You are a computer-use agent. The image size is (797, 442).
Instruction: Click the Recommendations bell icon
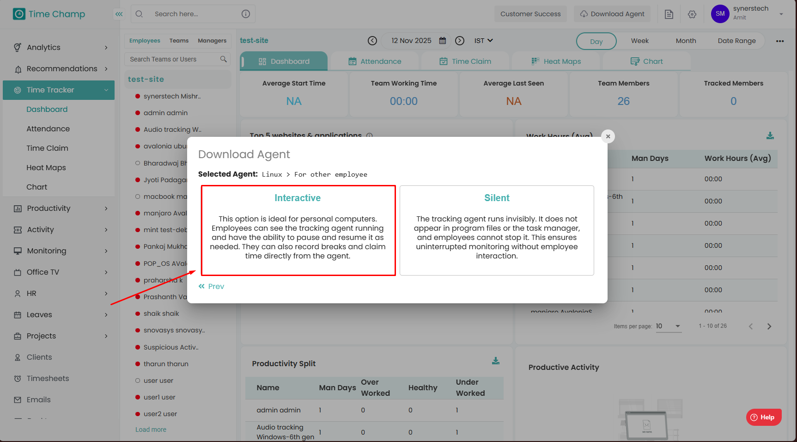point(18,69)
